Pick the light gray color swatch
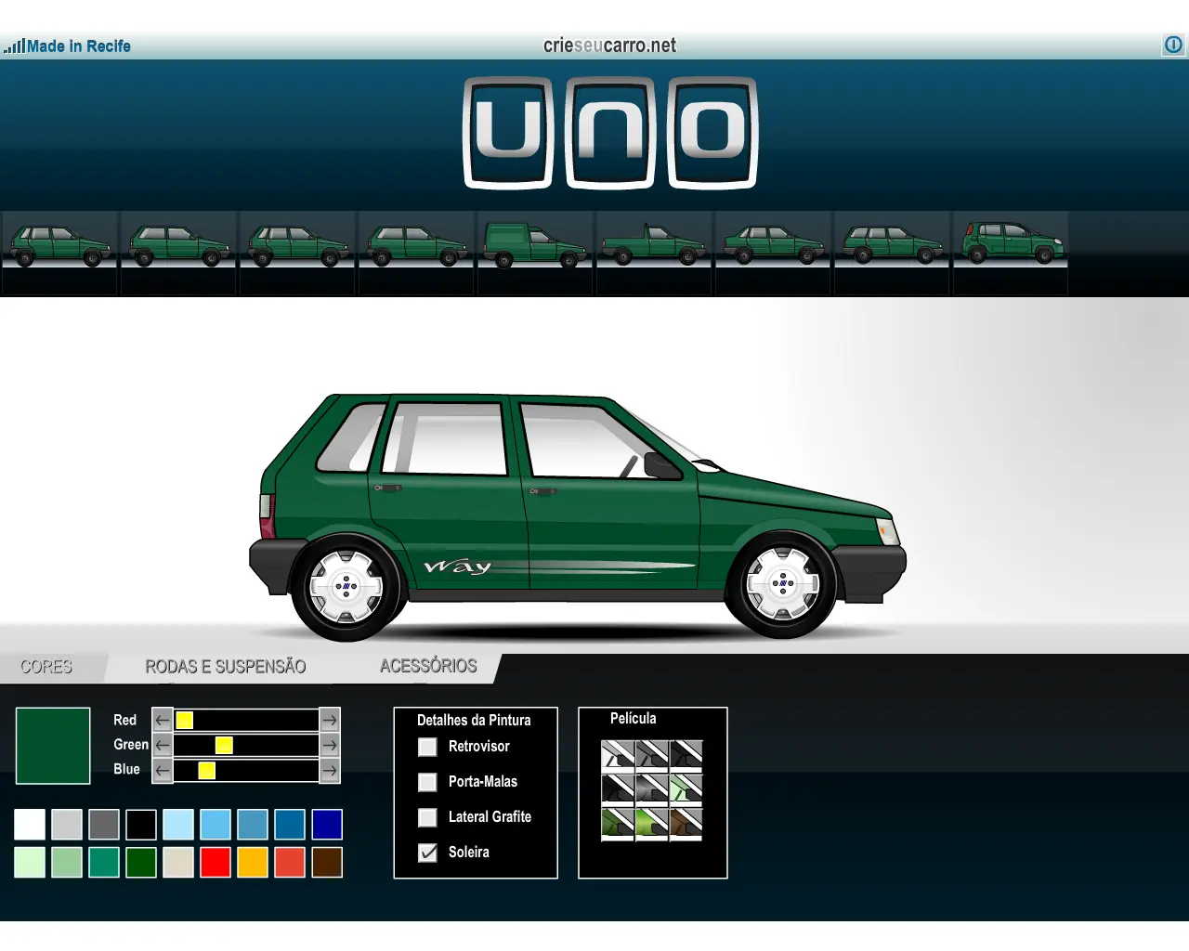This screenshot has height=951, width=1189. [67, 825]
